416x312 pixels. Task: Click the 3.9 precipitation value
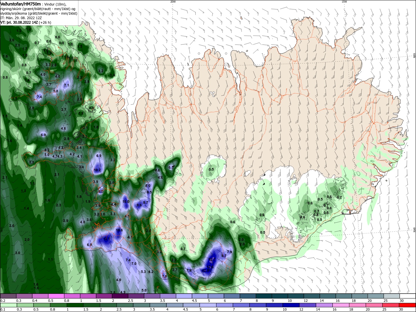point(96,182)
